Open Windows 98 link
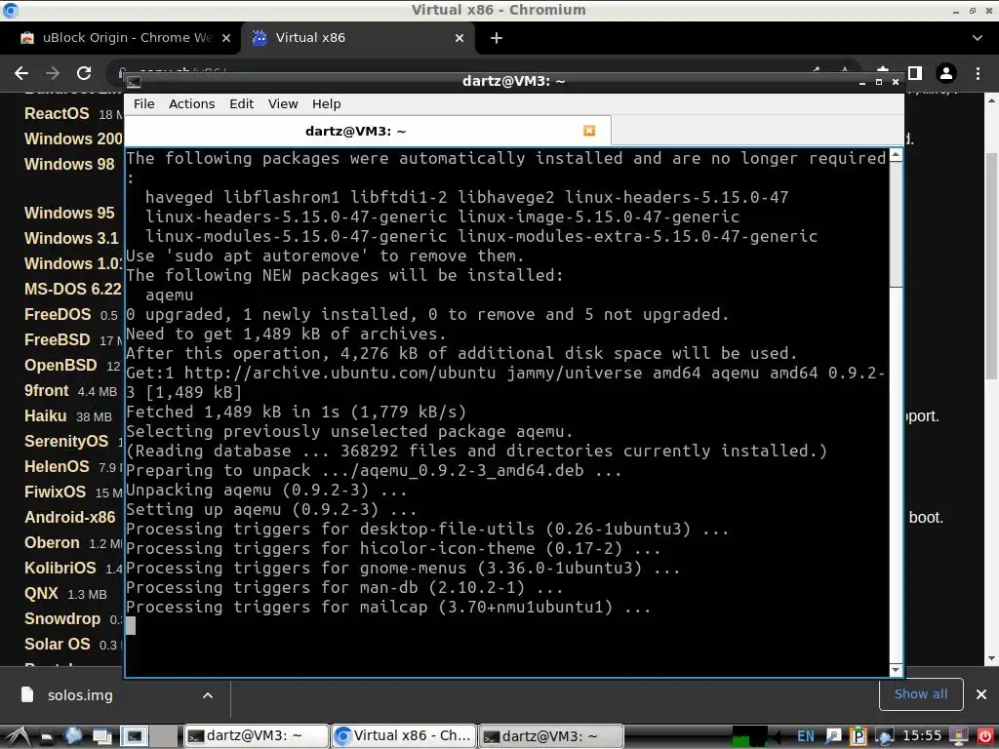This screenshot has width=999, height=749. click(x=69, y=164)
